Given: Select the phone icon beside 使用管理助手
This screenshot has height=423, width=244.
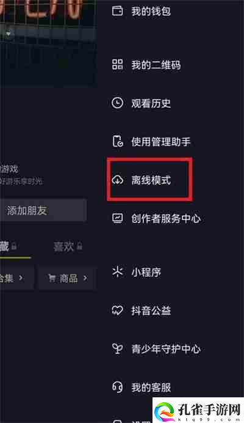Looking at the screenshot, I should [x=117, y=141].
